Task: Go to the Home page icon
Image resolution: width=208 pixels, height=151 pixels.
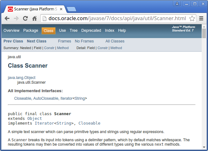Action: pyautogui.click(x=34, y=19)
